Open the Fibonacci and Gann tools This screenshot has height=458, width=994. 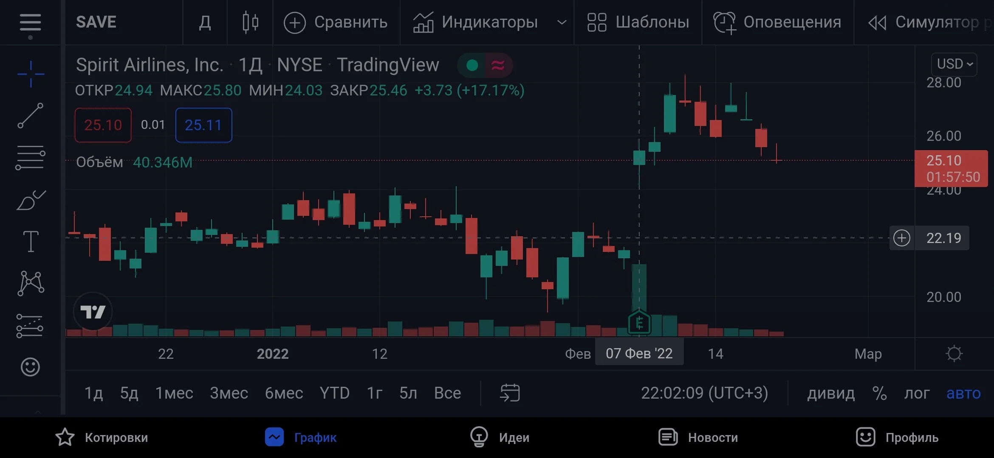30,157
